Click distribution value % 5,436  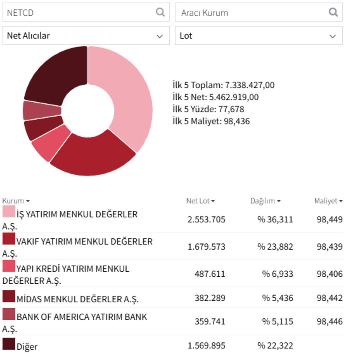(x=277, y=298)
